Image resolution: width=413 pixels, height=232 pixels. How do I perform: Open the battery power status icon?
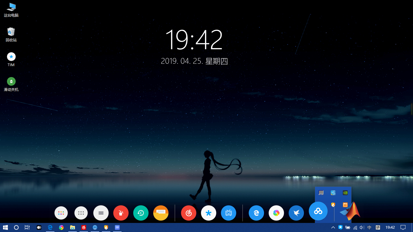(x=348, y=227)
